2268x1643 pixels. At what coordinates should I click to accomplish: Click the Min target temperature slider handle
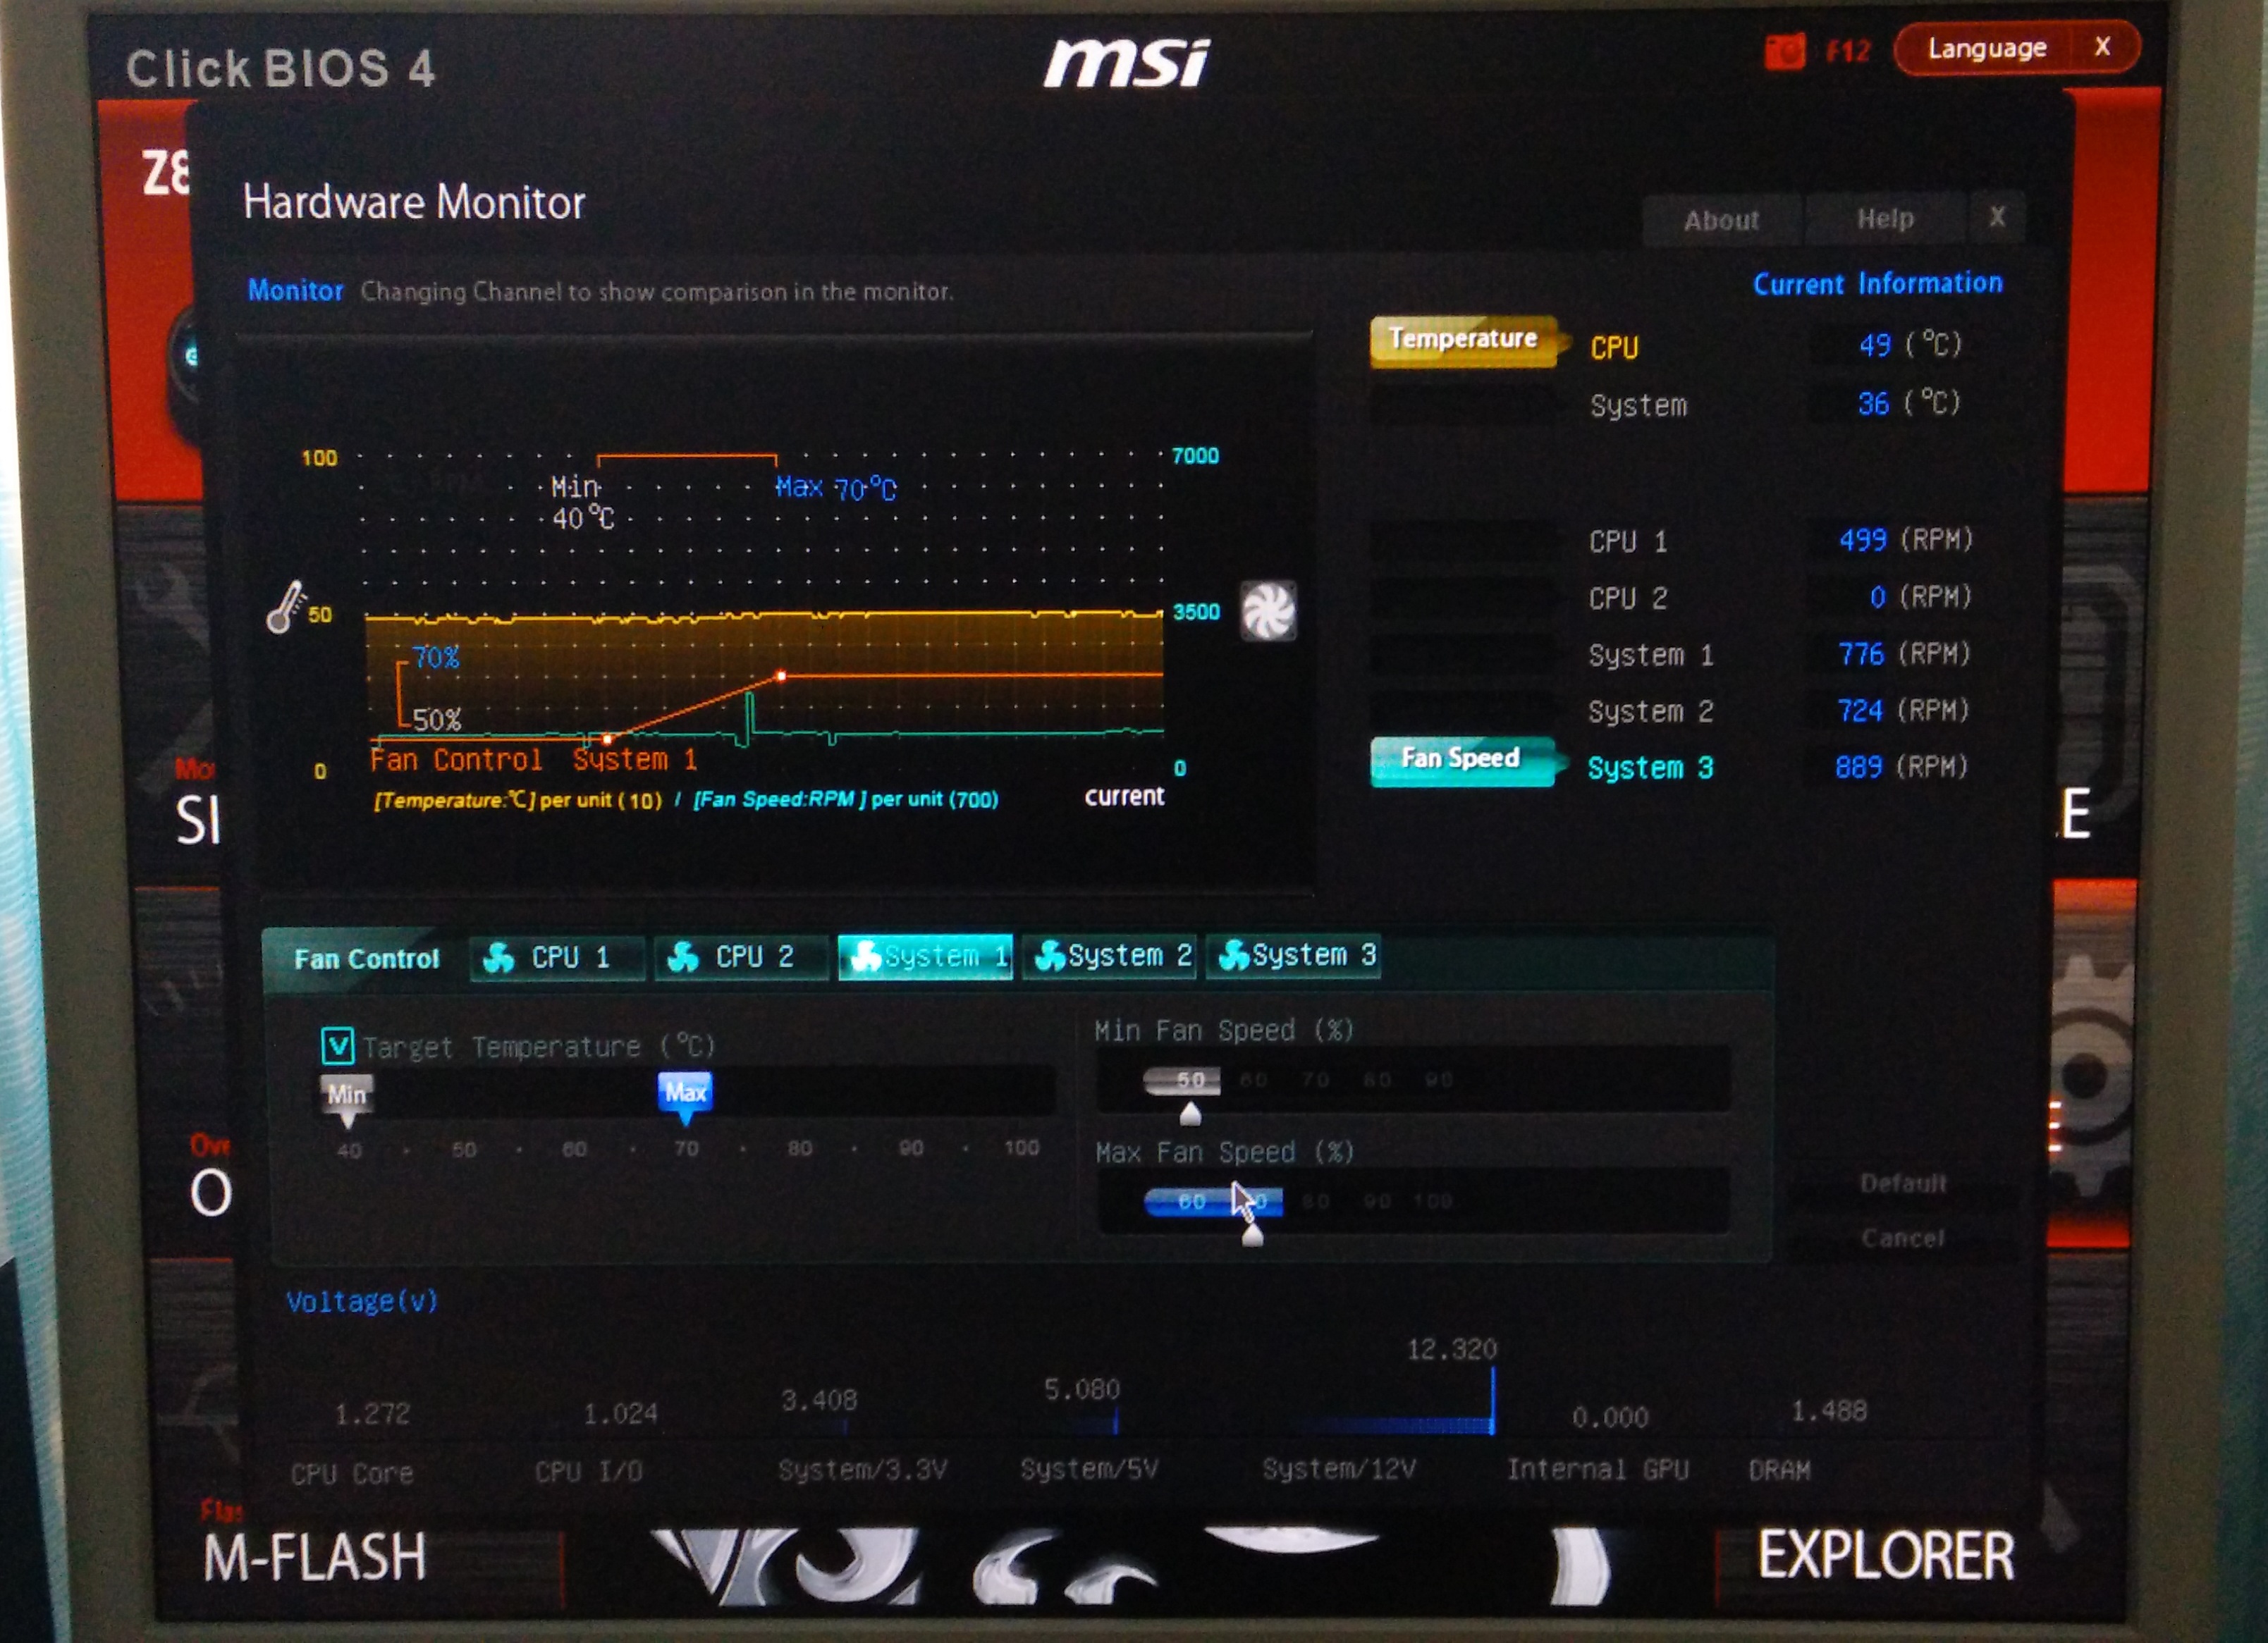[x=346, y=1095]
